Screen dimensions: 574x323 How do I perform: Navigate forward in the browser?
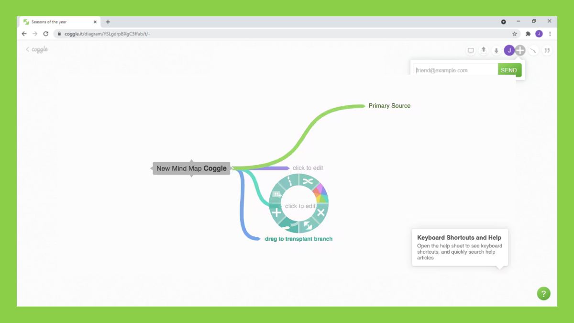tap(35, 34)
